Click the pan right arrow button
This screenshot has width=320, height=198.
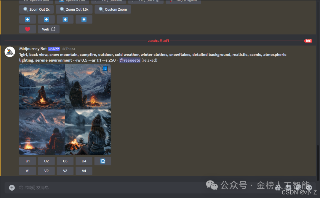(46, 19)
